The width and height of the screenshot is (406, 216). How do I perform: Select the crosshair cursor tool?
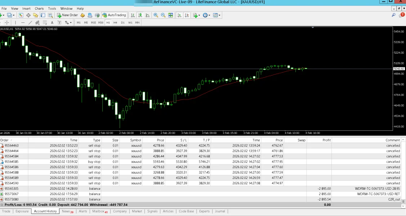tap(7, 23)
